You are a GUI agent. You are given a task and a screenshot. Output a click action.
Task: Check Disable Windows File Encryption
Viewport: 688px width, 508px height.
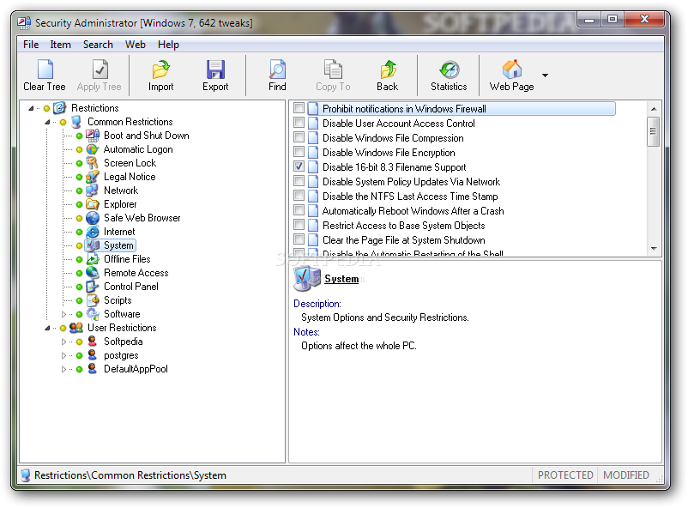299,152
